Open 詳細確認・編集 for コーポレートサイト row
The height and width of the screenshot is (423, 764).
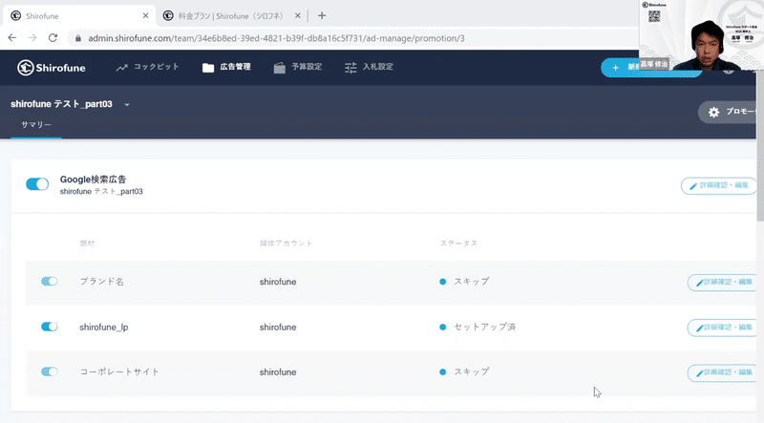pos(722,372)
